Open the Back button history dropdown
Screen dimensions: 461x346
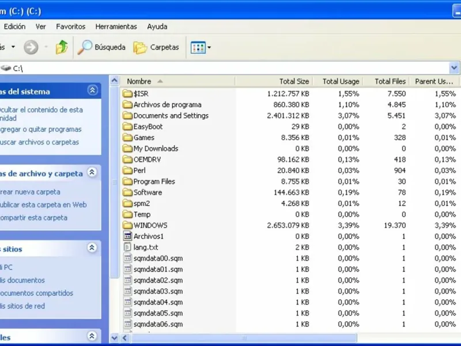13,47
